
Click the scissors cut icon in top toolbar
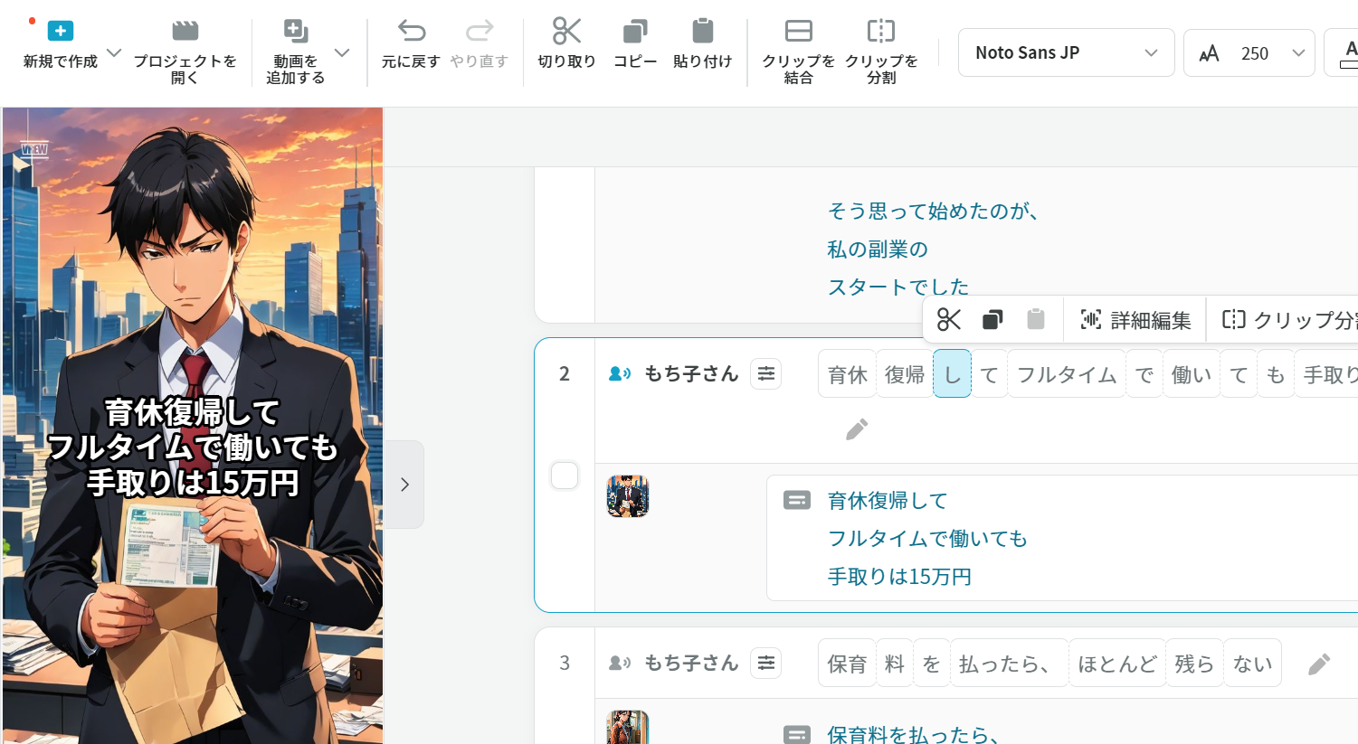coord(566,32)
